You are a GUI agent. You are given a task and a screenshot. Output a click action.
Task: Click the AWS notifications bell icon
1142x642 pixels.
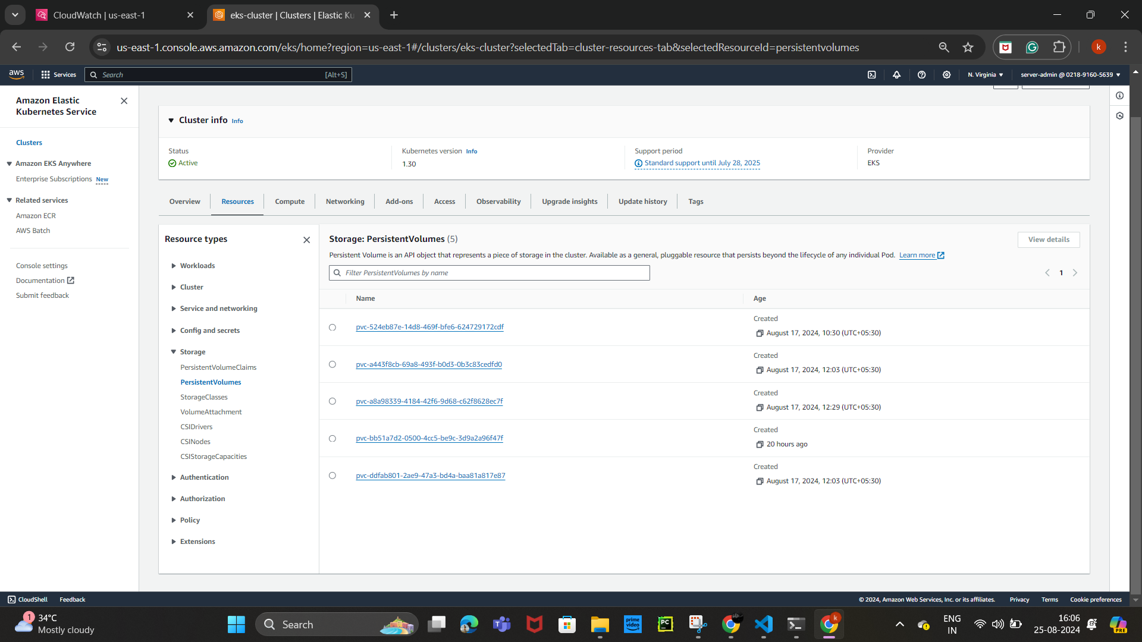click(896, 75)
